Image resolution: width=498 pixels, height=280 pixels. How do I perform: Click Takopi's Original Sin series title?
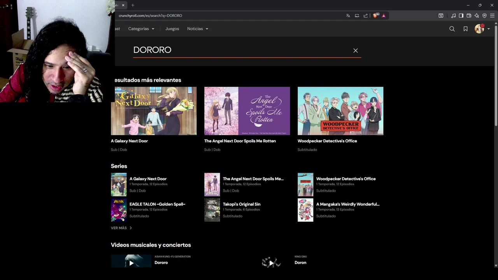point(242,204)
